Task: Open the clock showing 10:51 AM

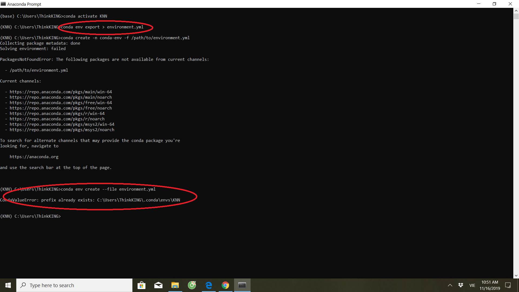Action: coord(490,285)
